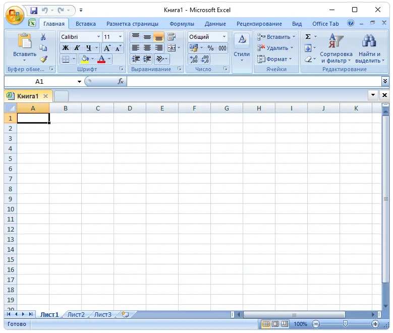Open the Формат cells dropdown
Image resolution: width=393 pixels, height=333 pixels.
point(275,59)
